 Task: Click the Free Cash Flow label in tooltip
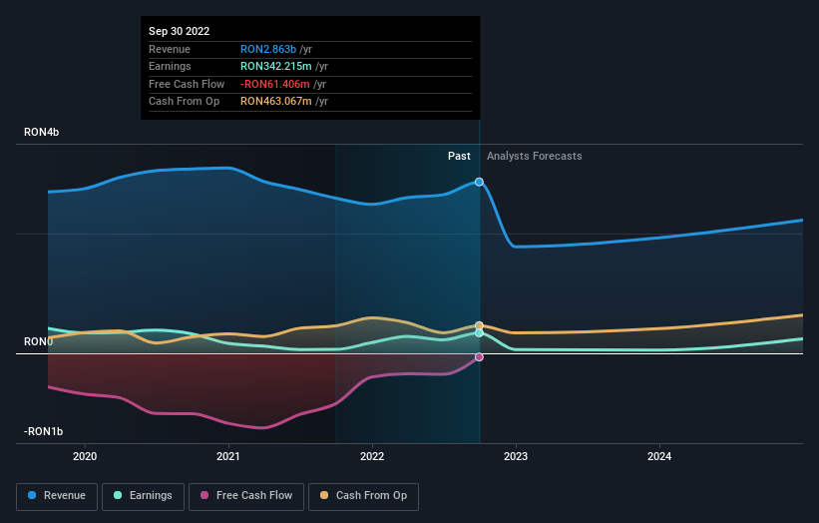187,84
